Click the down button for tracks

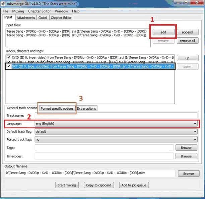pyautogui.click(x=188, y=66)
